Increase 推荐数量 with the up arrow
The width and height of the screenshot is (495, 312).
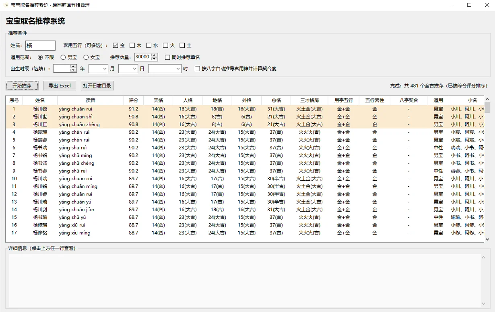tap(155, 55)
